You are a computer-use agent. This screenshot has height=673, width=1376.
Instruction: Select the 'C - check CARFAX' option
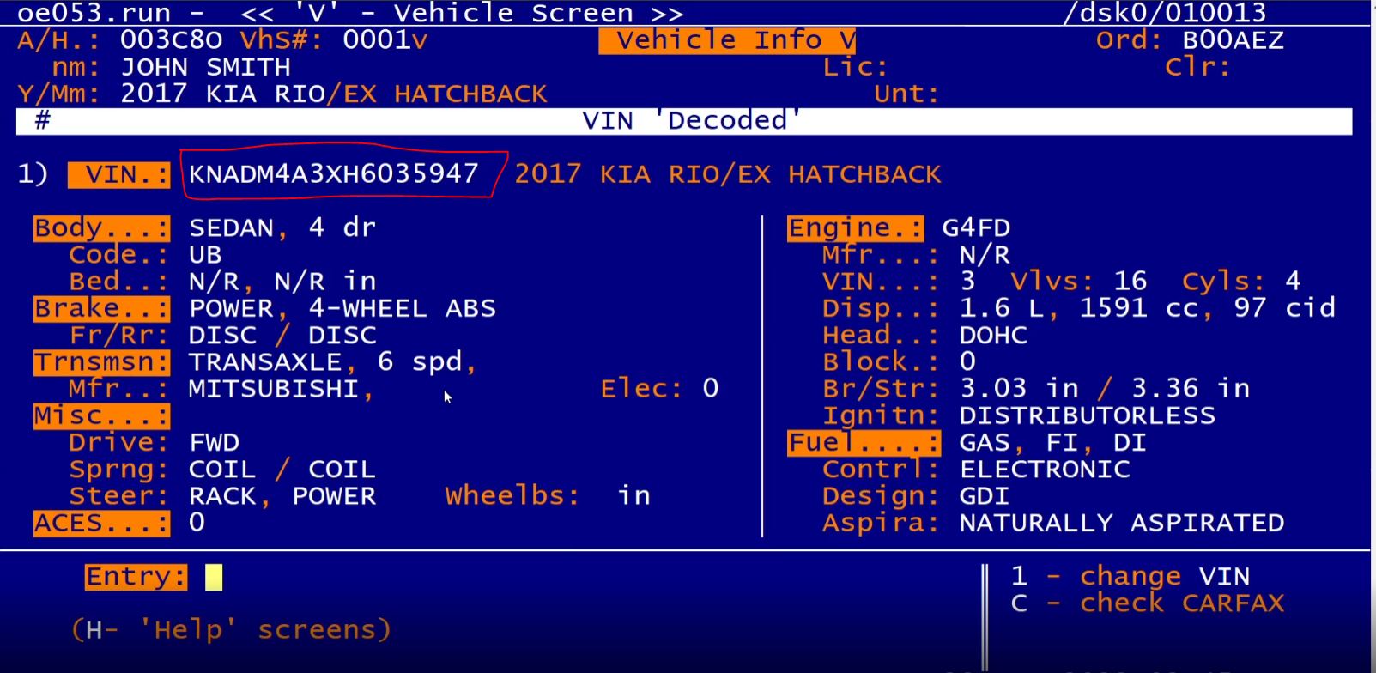1148,603
